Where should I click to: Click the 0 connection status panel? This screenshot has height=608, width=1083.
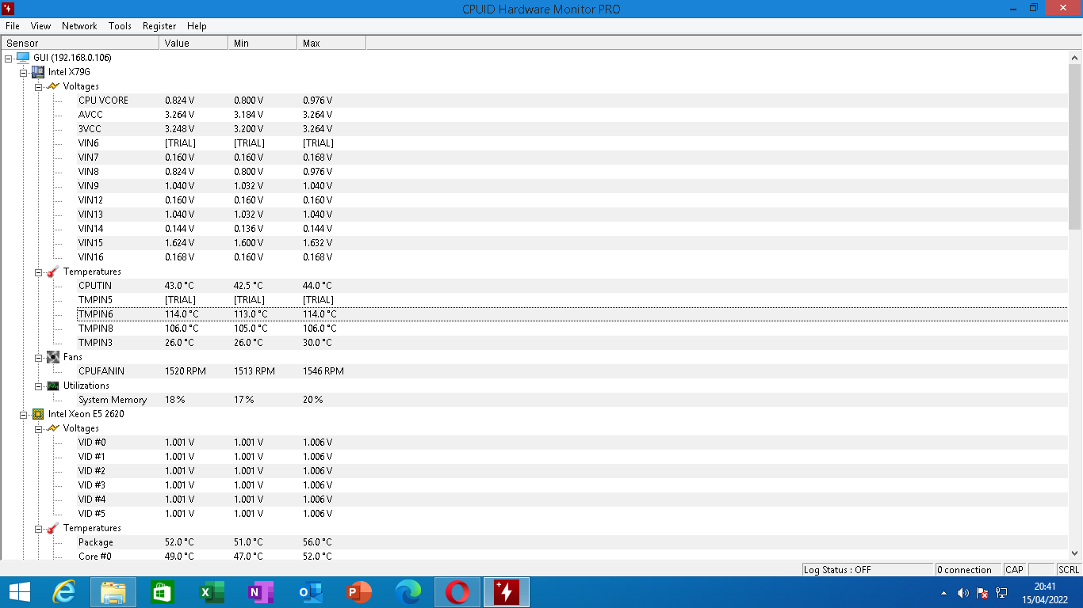[968, 569]
